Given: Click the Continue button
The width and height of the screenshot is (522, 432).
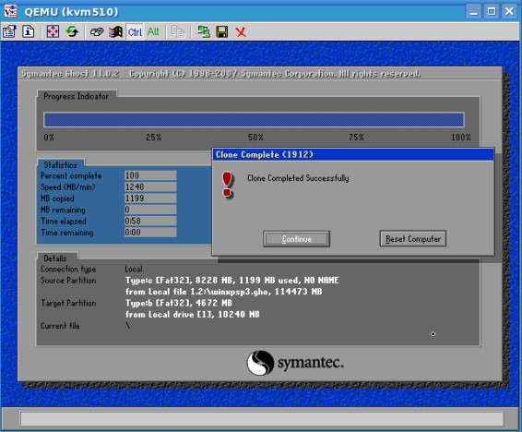Looking at the screenshot, I should (x=297, y=239).
